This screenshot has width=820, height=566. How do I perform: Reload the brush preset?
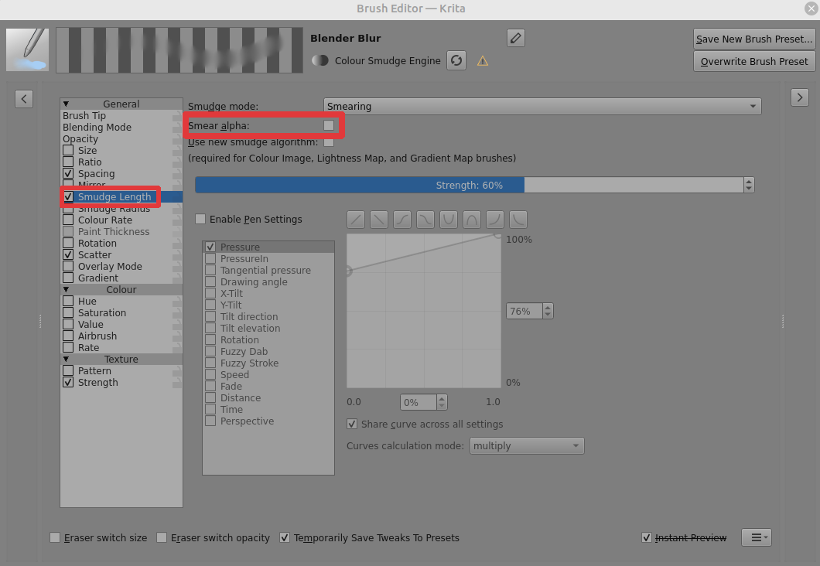pos(456,60)
